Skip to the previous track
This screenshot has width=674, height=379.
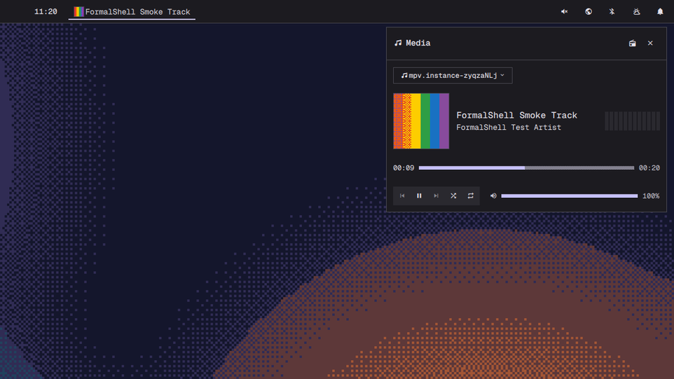click(402, 196)
